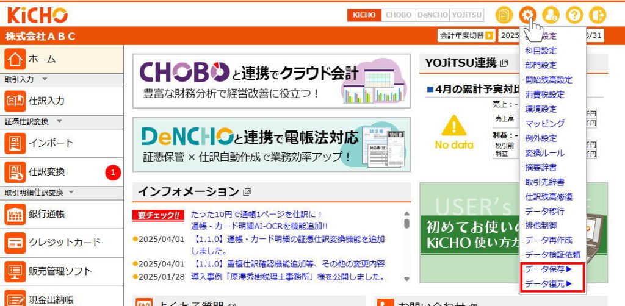The image size is (625, 306).
Task: Switch to the KiCHO tab
Action: point(364,15)
